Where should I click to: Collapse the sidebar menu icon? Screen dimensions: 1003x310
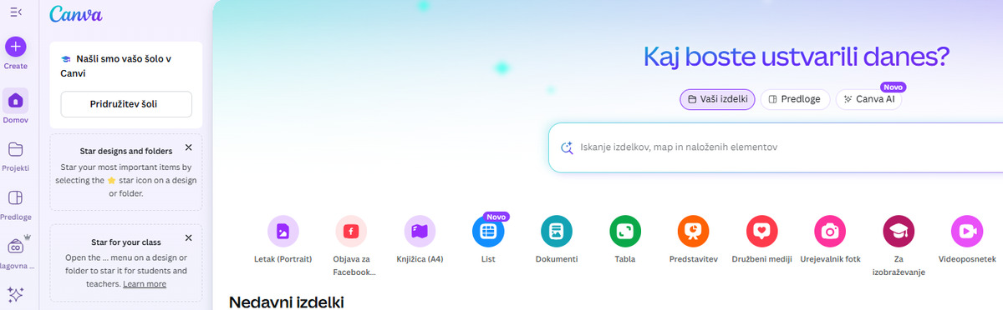click(16, 12)
